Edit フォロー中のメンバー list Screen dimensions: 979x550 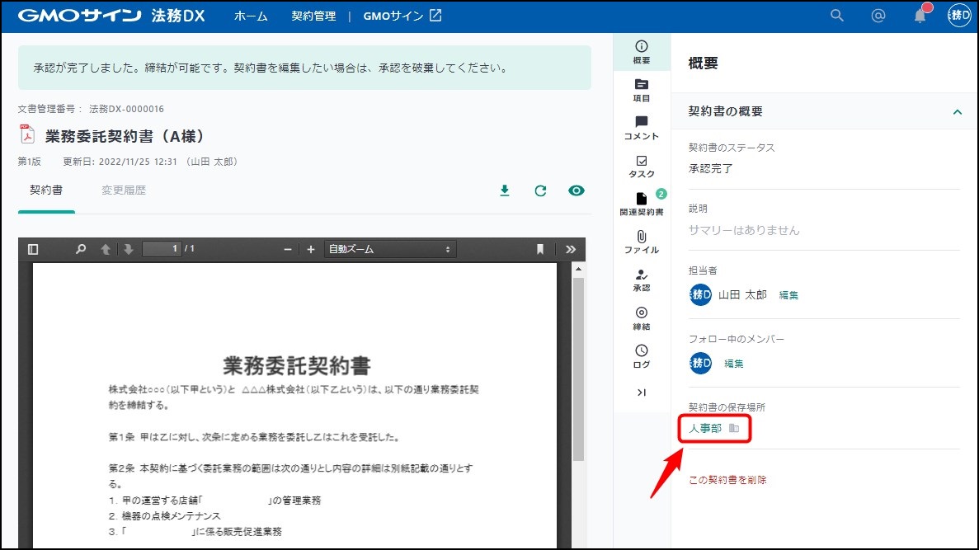tap(733, 364)
